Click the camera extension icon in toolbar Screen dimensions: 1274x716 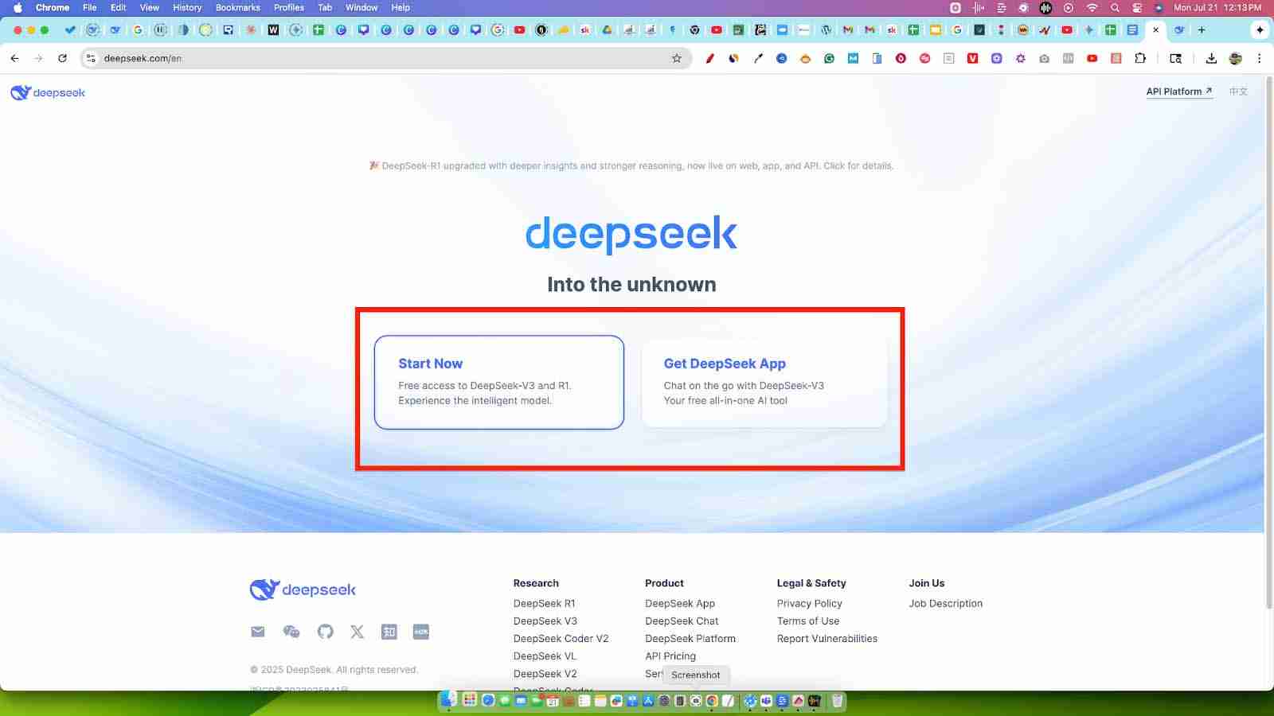point(1044,58)
